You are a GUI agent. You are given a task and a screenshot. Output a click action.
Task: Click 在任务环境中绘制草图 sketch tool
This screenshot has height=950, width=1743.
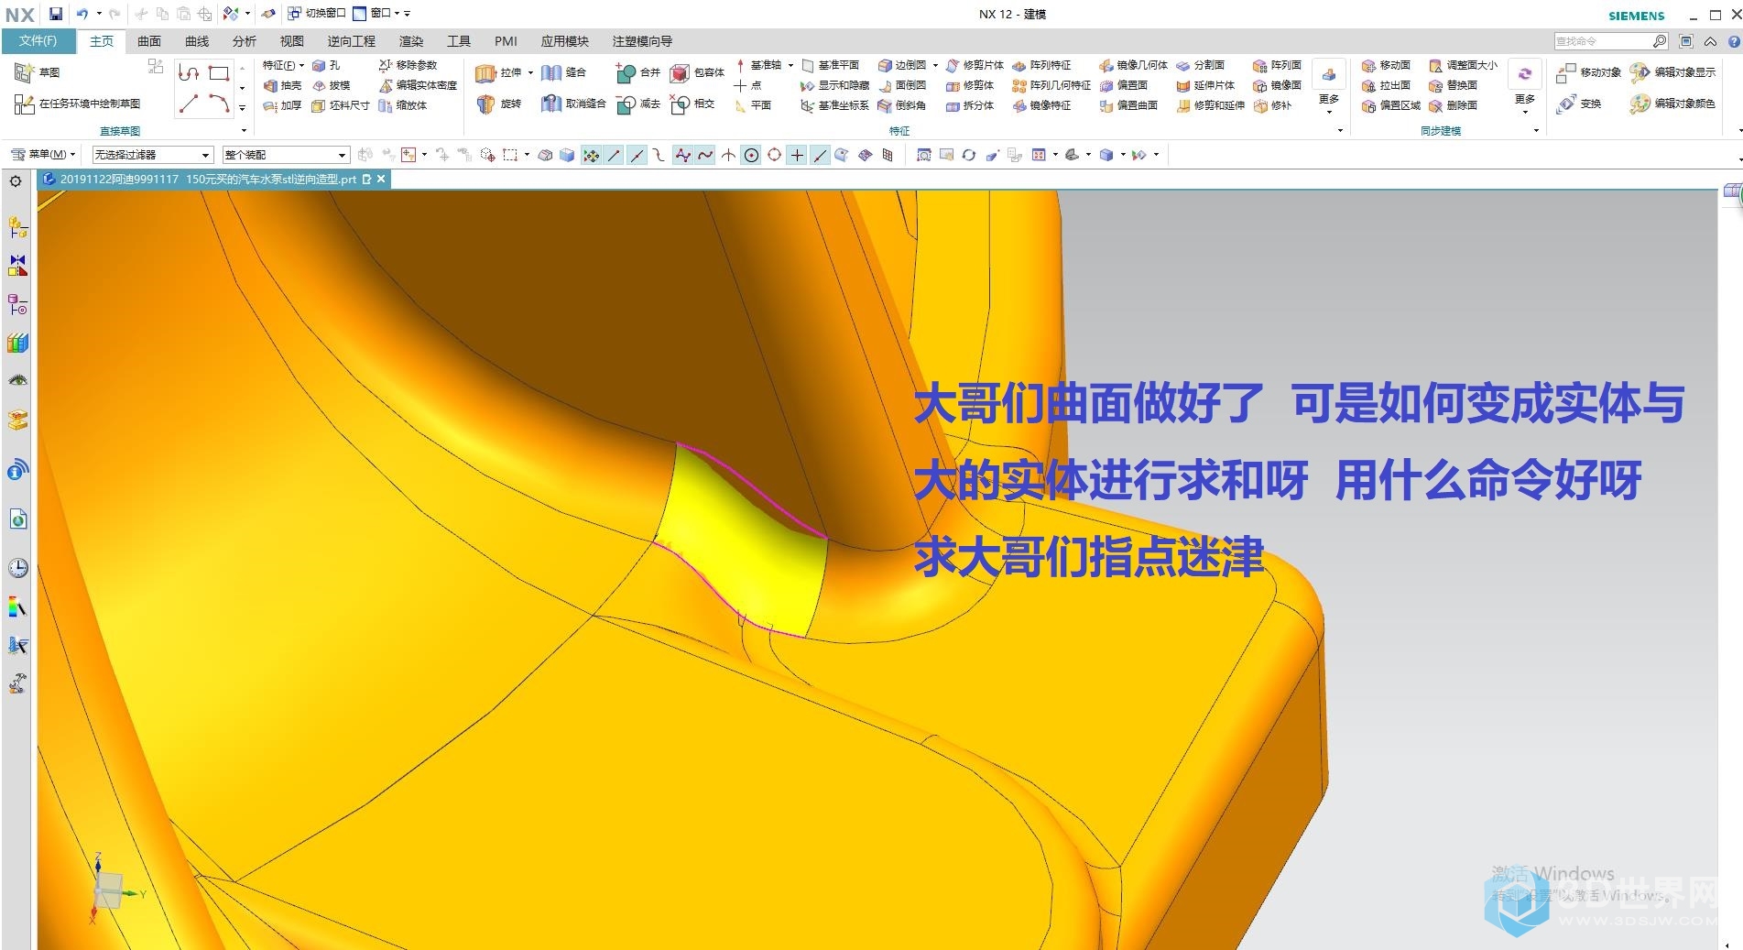tap(78, 104)
